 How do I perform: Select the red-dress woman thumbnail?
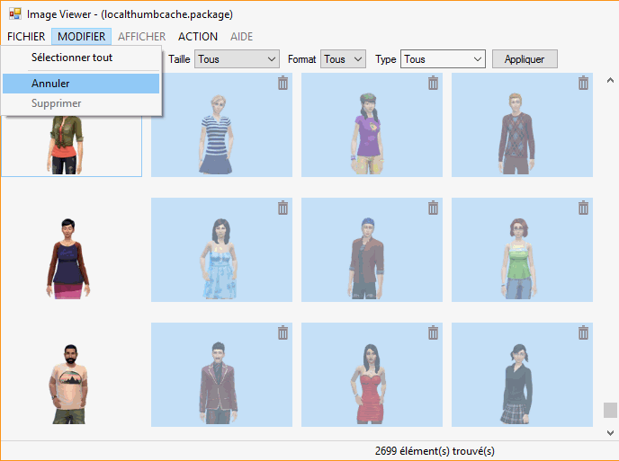click(x=372, y=375)
